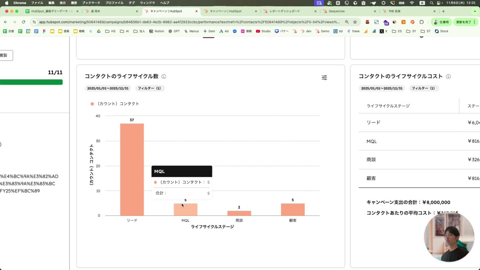Reload the page with the refresh icon
Screen dimensions: 480x270
pos(24,22)
